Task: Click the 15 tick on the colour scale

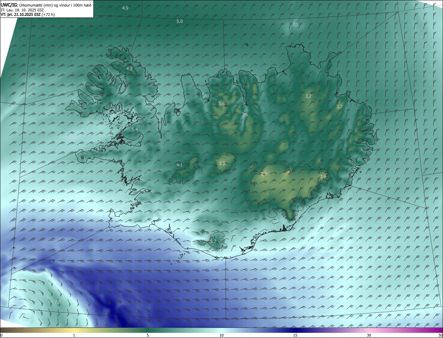Action: (x=295, y=336)
